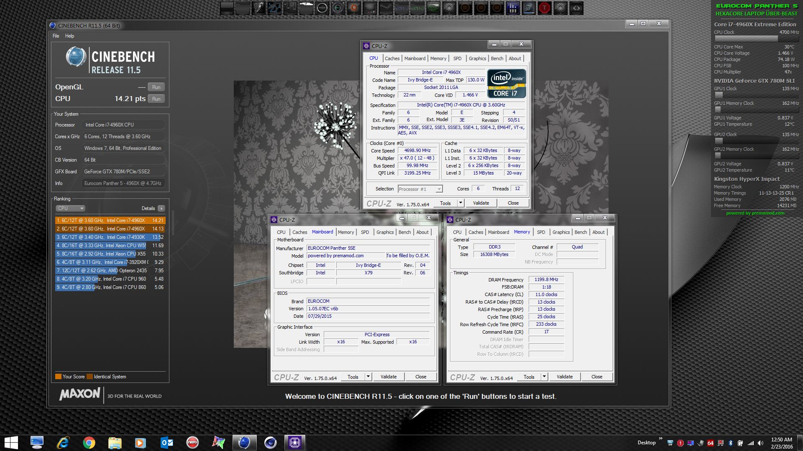Click the orange Your Score legend swatch
Viewport: 803px width, 451px height.
[x=58, y=377]
